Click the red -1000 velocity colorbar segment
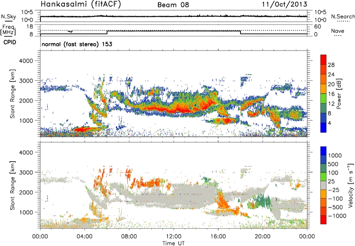This screenshot has width=355, height=246. [x=323, y=220]
